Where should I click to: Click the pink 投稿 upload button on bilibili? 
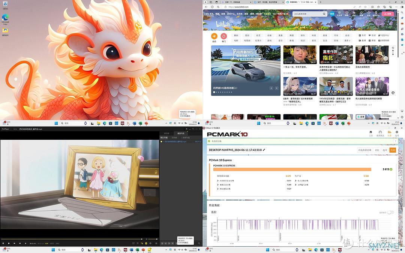tap(388, 14)
